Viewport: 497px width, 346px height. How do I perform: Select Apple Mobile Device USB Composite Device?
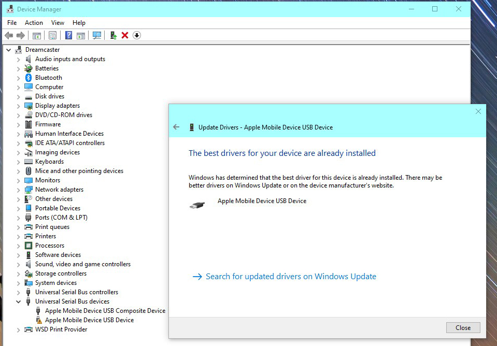105,311
